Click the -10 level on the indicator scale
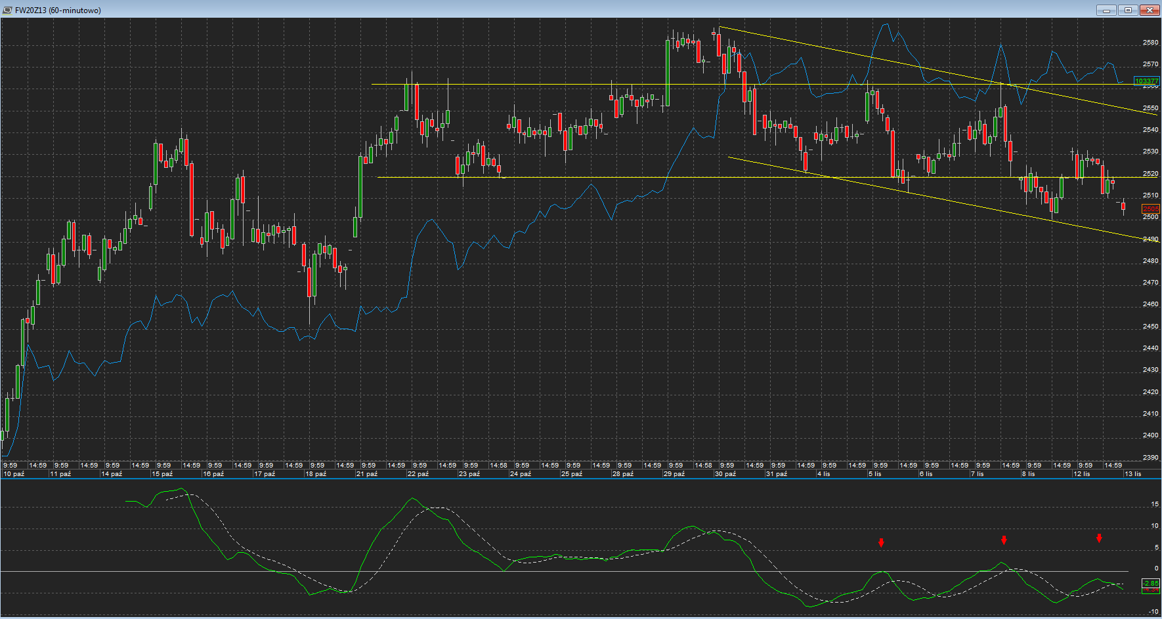 point(1153,612)
